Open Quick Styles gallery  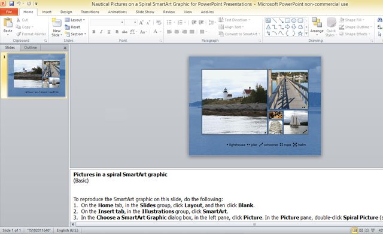click(x=331, y=27)
